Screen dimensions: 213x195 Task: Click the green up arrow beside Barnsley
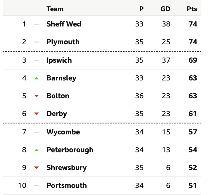point(37,78)
